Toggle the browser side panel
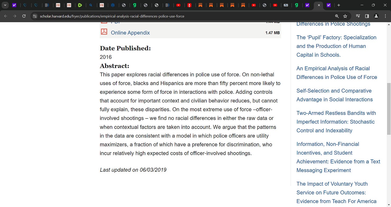 [x=367, y=16]
